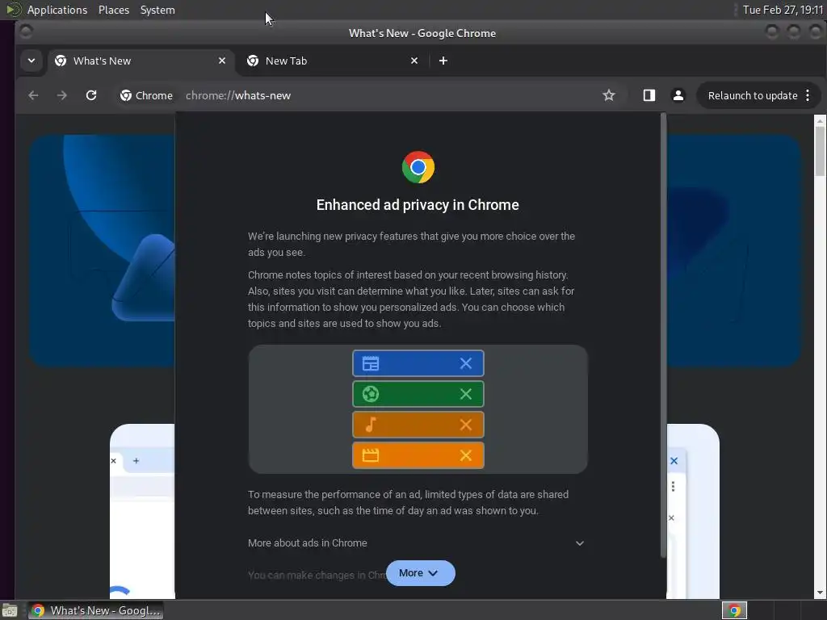The width and height of the screenshot is (827, 620).
Task: Open the Places menu
Action: tap(114, 10)
